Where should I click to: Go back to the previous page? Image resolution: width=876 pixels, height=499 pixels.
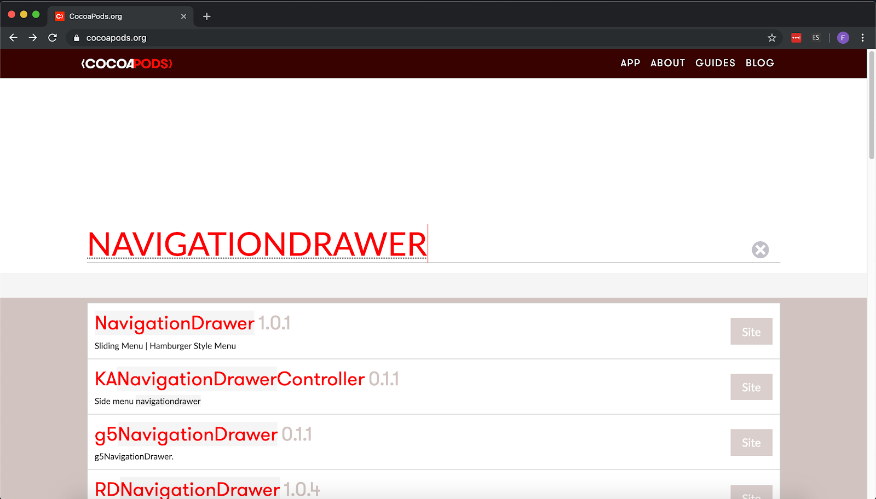coord(14,38)
